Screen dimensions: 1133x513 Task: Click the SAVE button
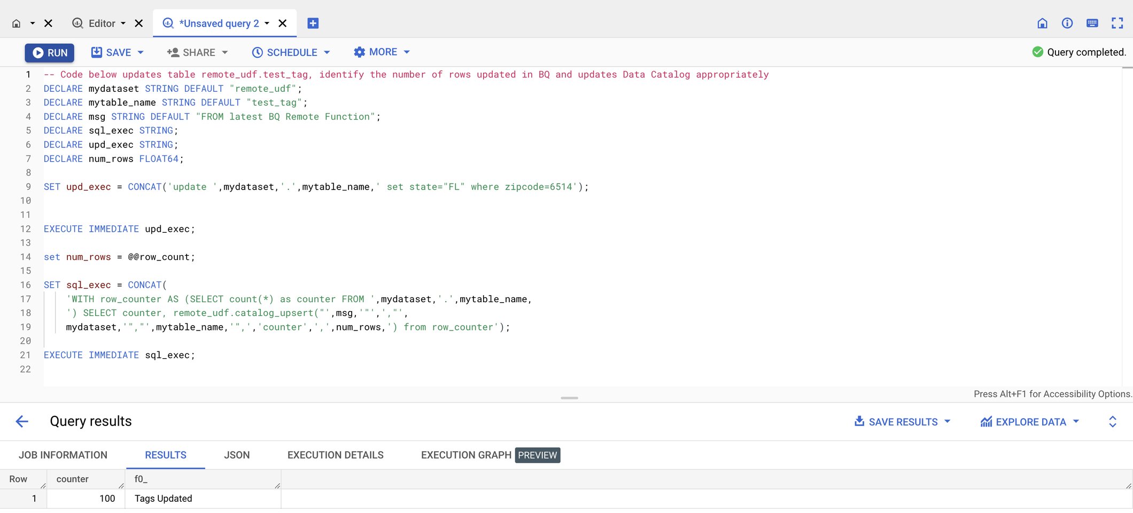(x=111, y=52)
